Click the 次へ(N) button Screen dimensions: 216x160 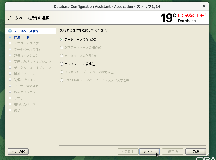click(149, 151)
